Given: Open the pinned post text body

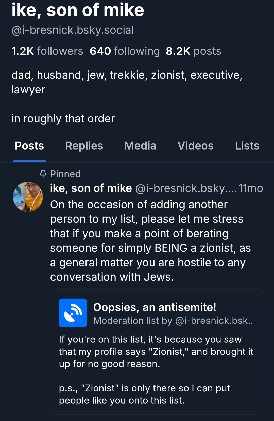Looking at the screenshot, I should [x=150, y=241].
